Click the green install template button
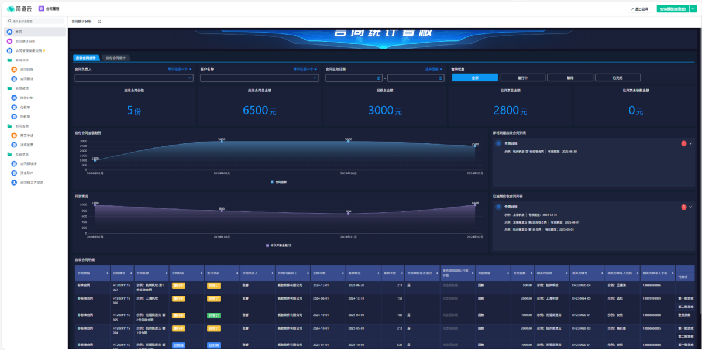This screenshot has width=702, height=350. pyautogui.click(x=672, y=9)
